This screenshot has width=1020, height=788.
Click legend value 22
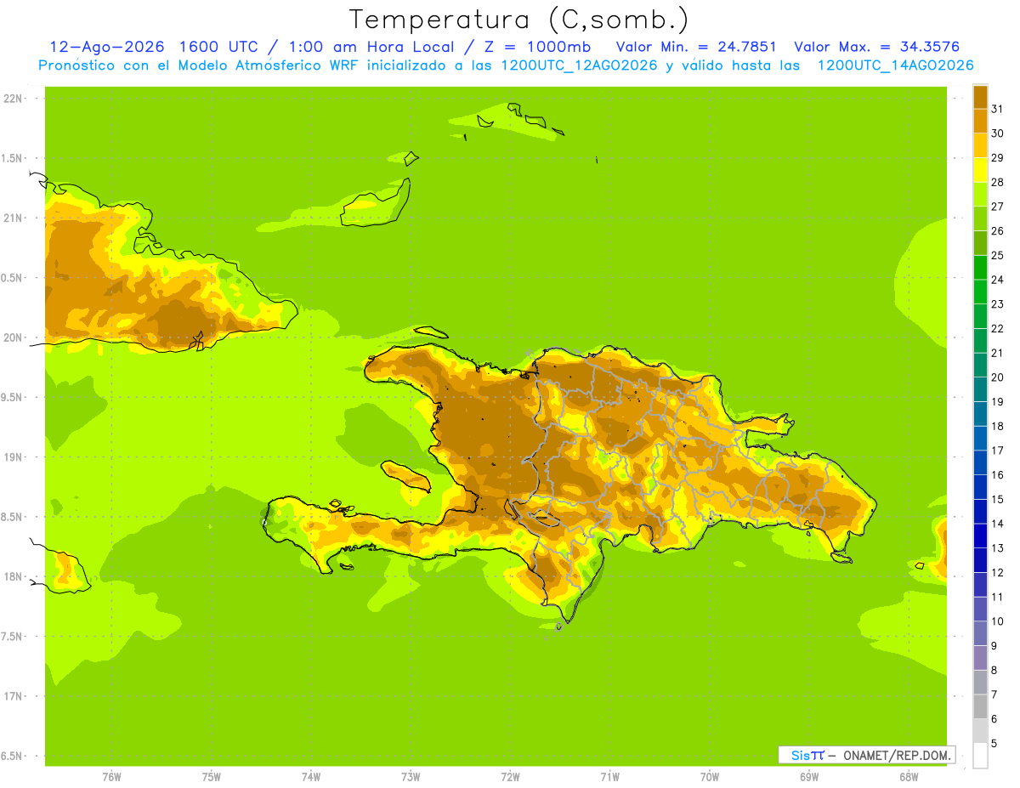click(997, 328)
